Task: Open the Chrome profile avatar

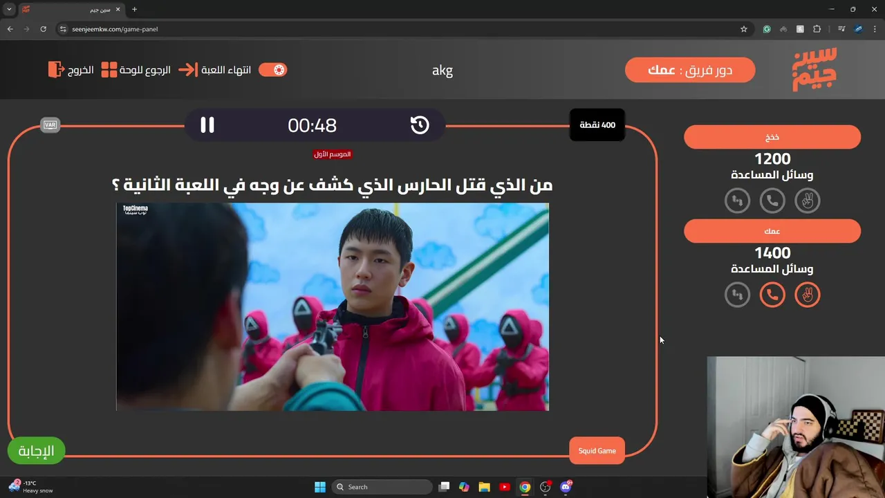Action: point(858,29)
